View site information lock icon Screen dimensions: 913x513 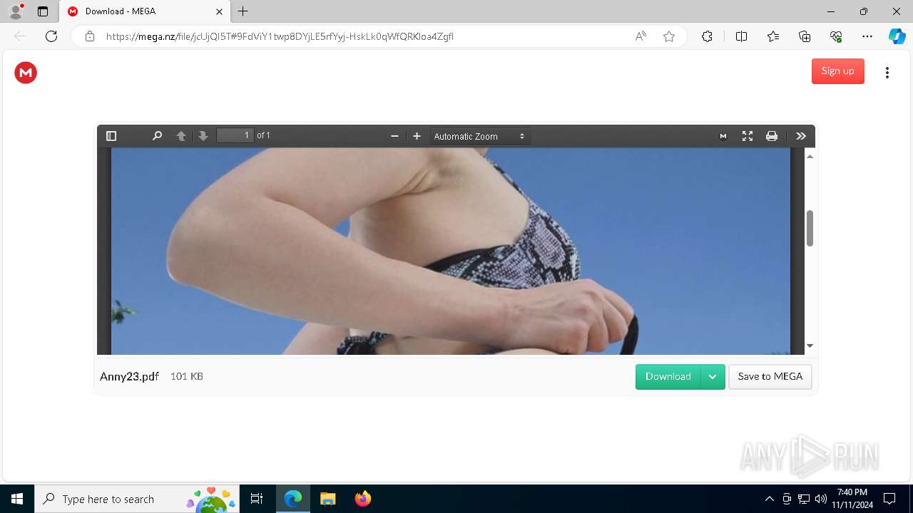(90, 36)
